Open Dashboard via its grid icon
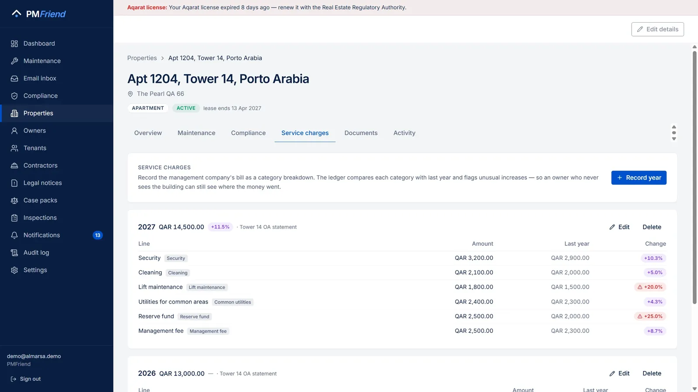698x392 pixels. tap(14, 44)
